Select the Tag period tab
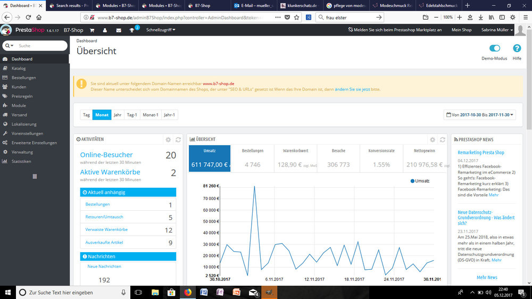 click(87, 115)
